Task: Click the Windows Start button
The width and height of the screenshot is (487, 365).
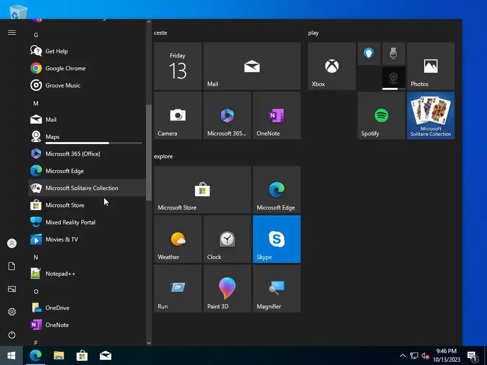Action: point(11,355)
